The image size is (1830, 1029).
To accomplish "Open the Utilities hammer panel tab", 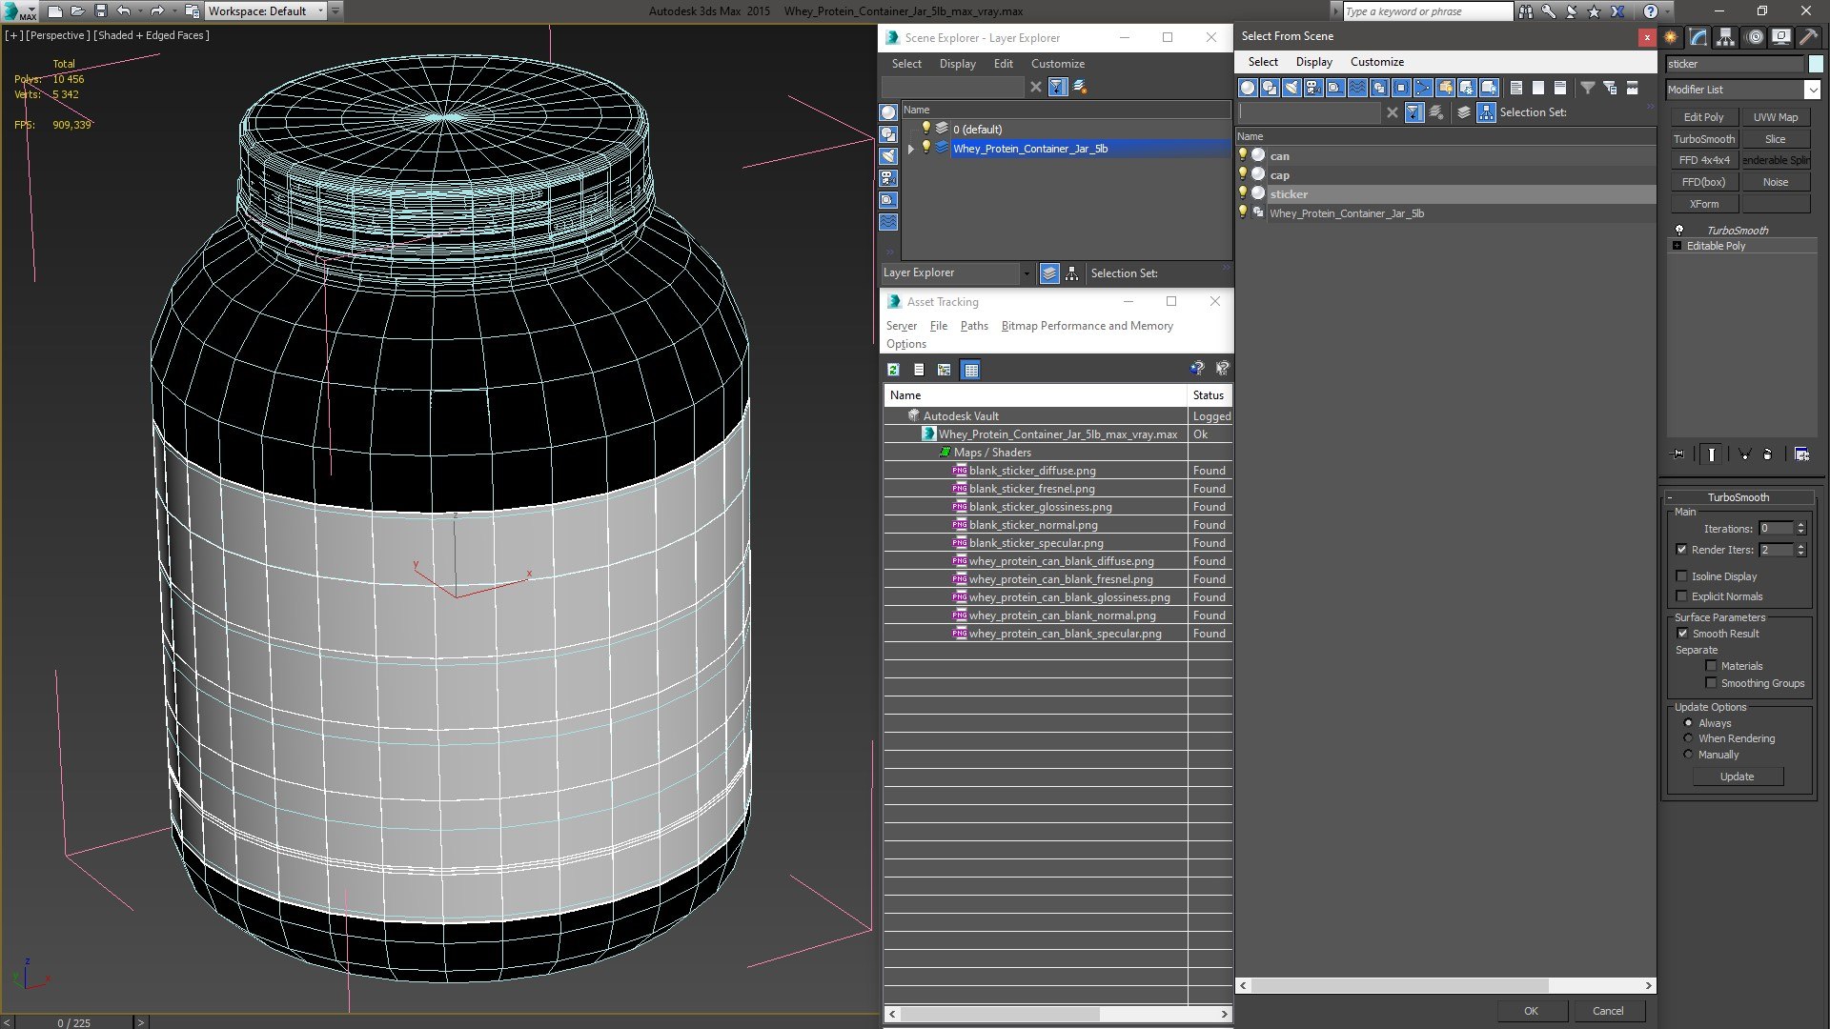I will (1808, 37).
